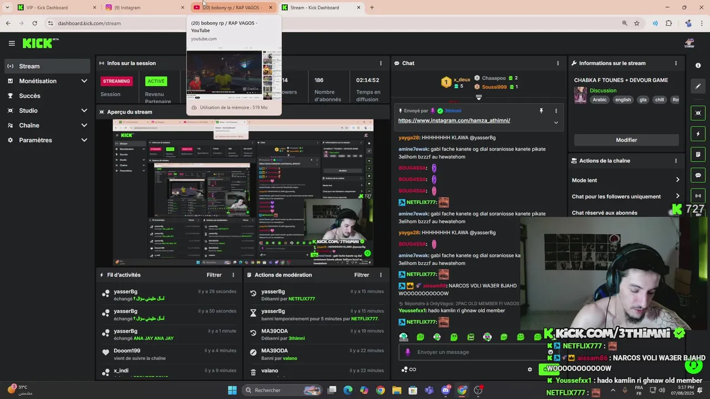Image resolution: width=710 pixels, height=399 pixels.
Task: Click the Arabic stream tag
Action: 600,100
